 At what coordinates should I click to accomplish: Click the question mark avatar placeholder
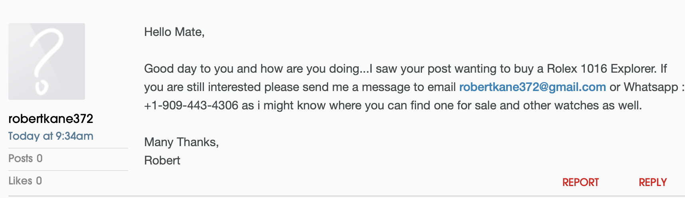coord(47,61)
